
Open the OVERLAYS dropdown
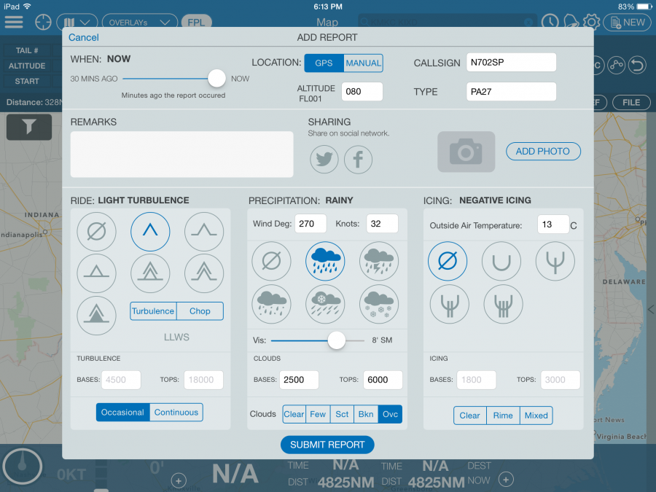pyautogui.click(x=138, y=22)
